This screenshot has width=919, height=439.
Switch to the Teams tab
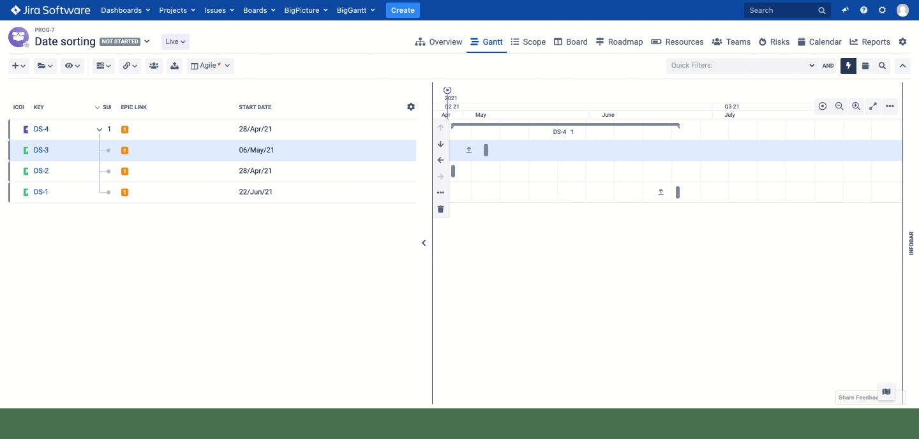click(x=731, y=41)
